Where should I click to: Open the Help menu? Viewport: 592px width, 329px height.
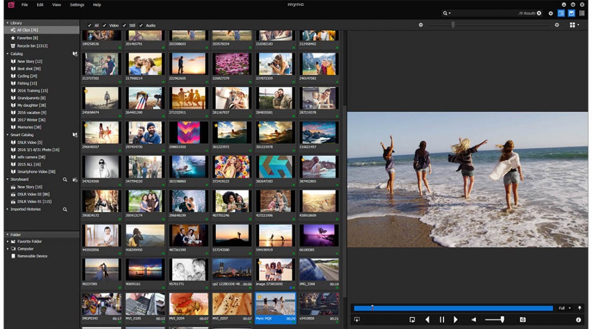(x=97, y=5)
